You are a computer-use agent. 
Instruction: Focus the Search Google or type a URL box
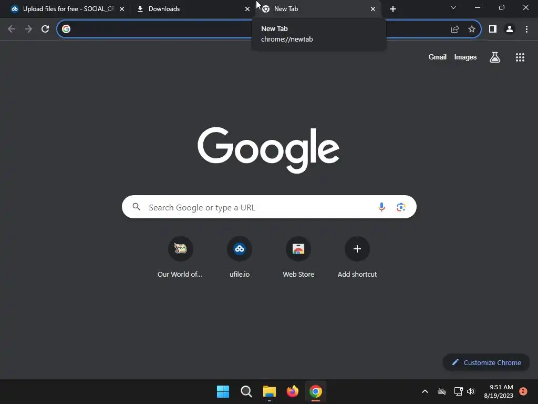pyautogui.click(x=269, y=207)
